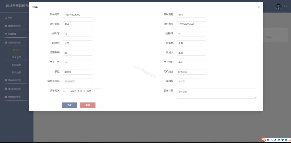Focus the 司机姓名 input field
Viewport: 291px width, 143px height.
tap(191, 72)
